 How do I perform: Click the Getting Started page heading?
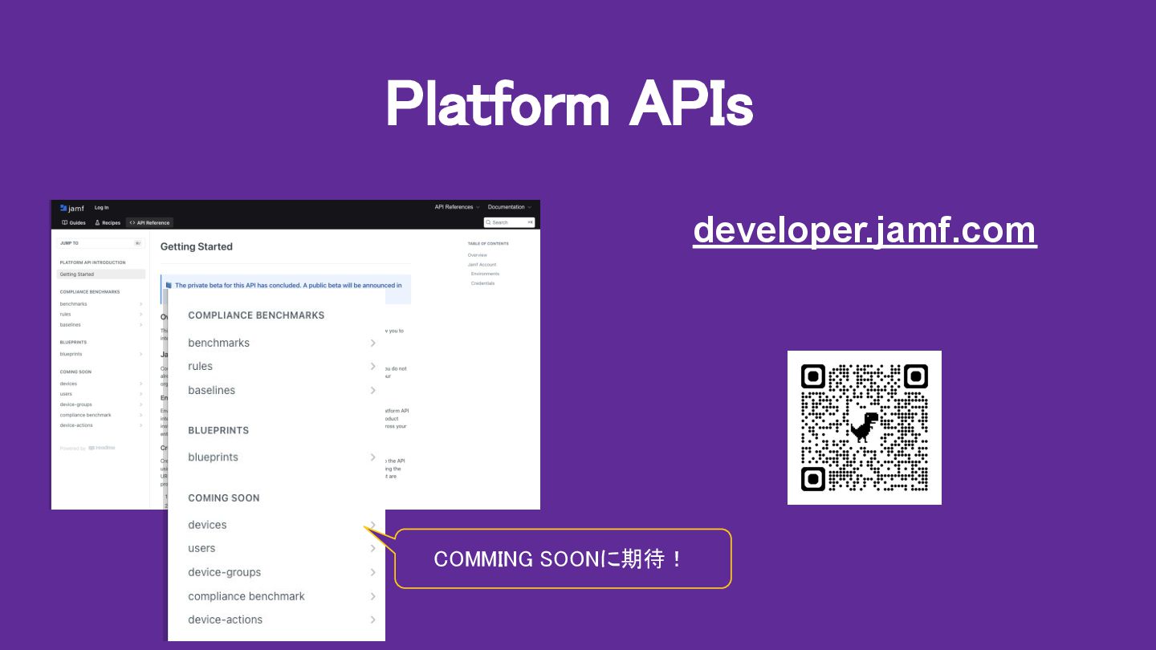point(197,246)
